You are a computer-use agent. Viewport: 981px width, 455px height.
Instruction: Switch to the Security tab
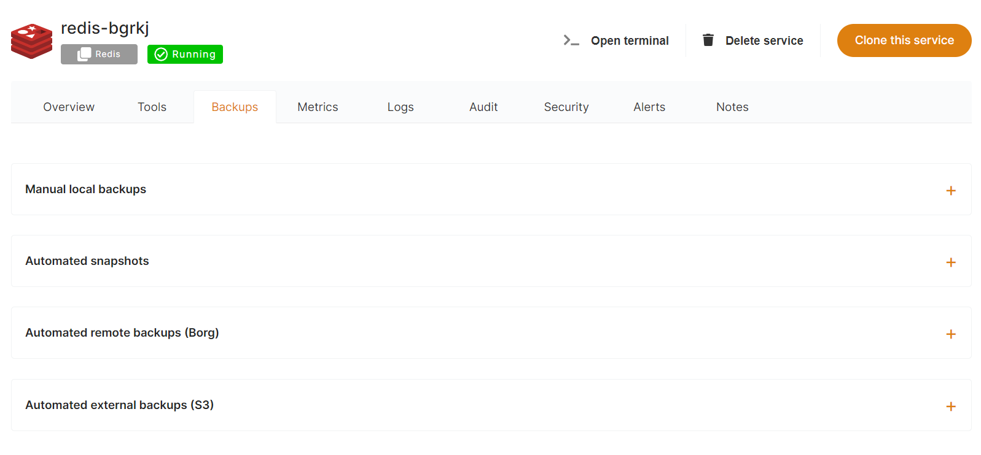pyautogui.click(x=566, y=107)
